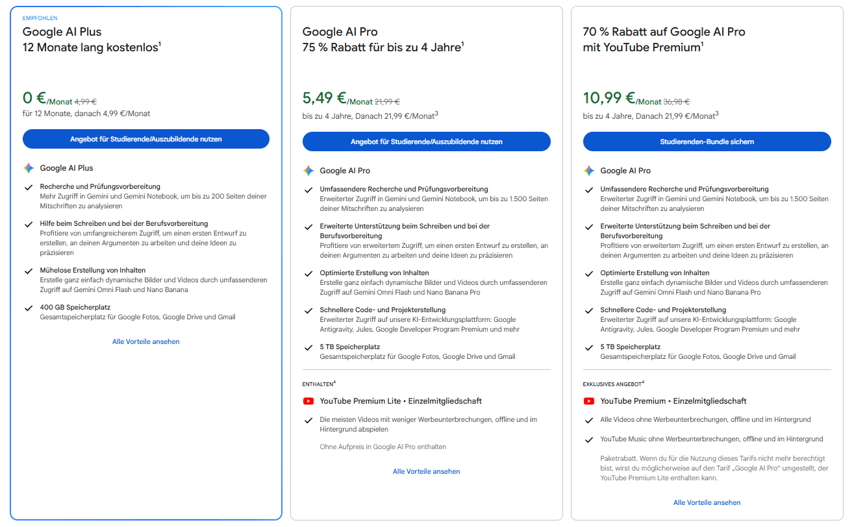Click "Schnellere Code- und Projekterstellung" checkmark in 10,99 € card
The image size is (854, 527).
(x=589, y=311)
